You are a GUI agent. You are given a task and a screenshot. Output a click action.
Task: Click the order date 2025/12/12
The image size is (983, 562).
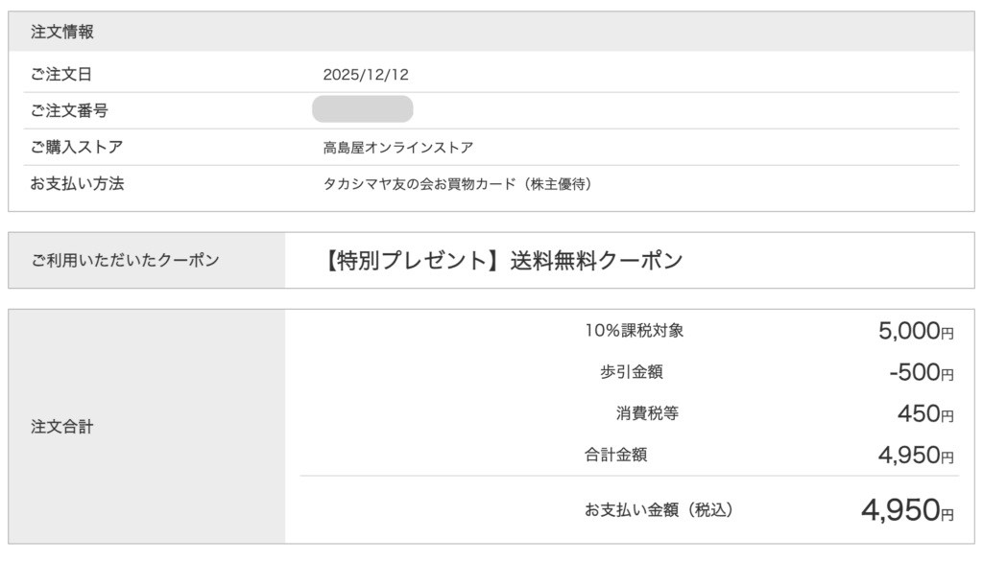[x=372, y=74]
